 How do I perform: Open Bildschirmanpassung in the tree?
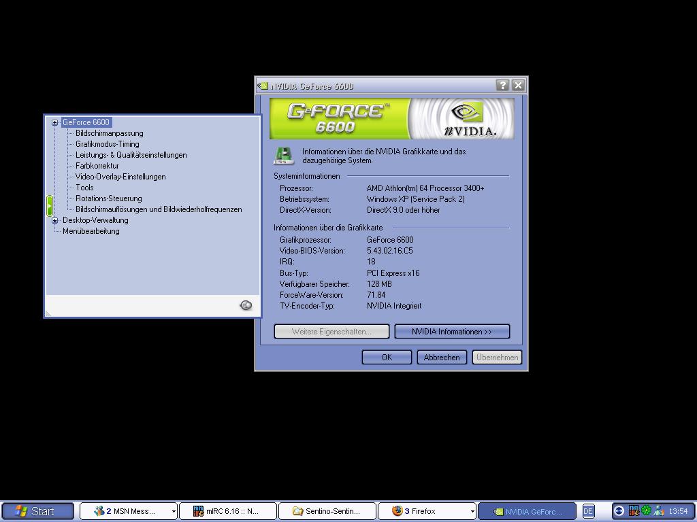point(110,133)
